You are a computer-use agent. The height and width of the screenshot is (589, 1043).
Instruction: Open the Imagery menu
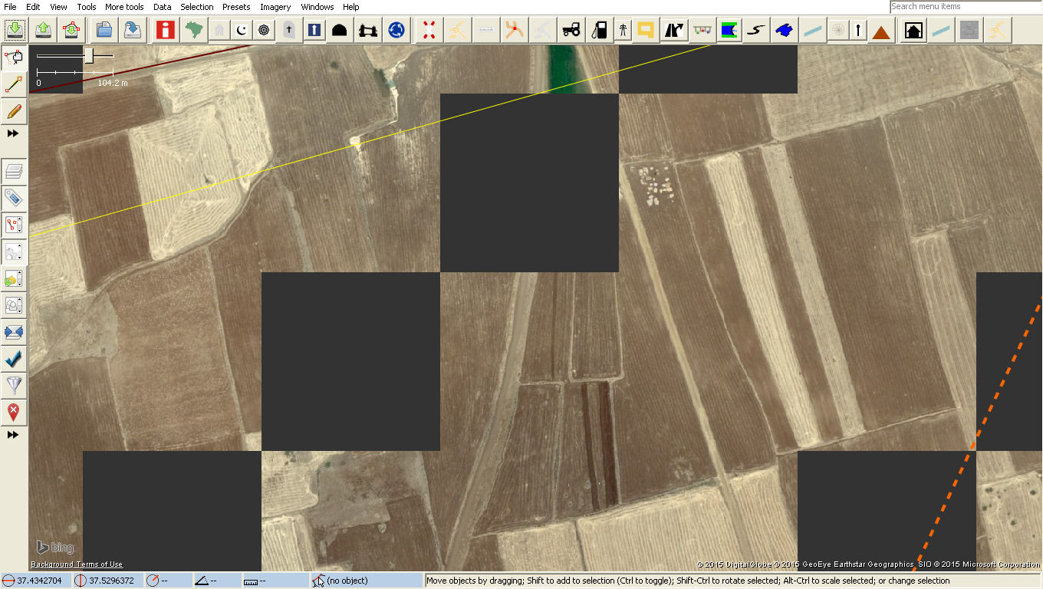pos(275,7)
